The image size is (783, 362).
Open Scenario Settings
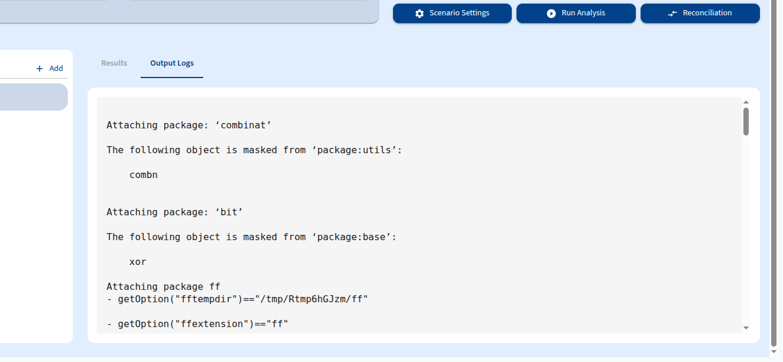[x=452, y=12]
